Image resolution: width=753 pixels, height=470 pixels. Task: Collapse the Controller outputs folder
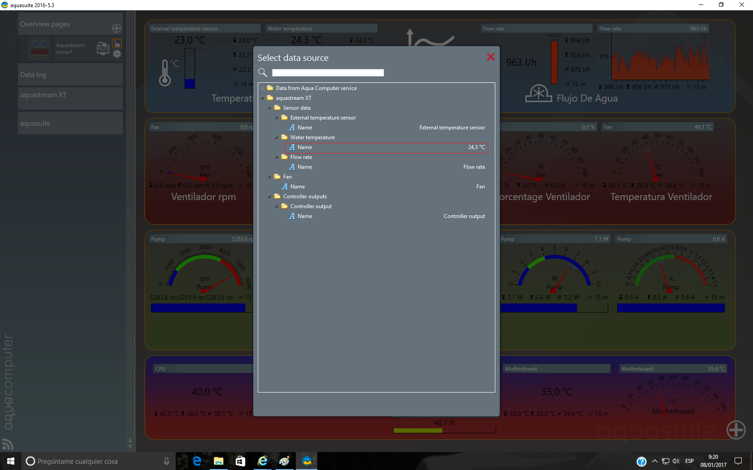point(270,197)
